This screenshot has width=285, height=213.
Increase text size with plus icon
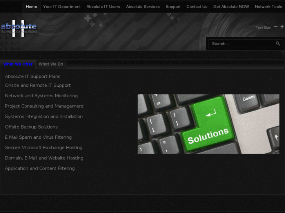pyautogui.click(x=282, y=27)
